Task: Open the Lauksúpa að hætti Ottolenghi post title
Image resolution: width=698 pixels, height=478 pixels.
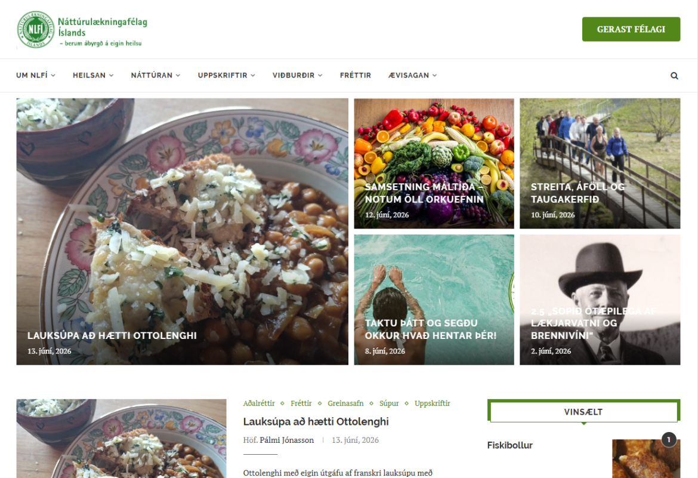Action: tap(316, 421)
